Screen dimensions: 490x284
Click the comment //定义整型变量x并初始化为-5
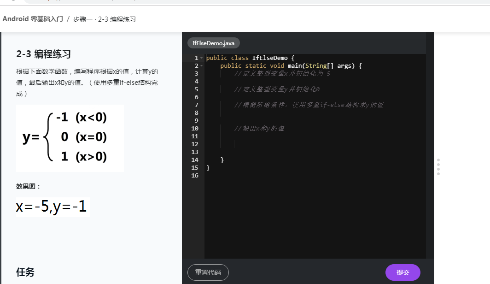pyautogui.click(x=282, y=73)
